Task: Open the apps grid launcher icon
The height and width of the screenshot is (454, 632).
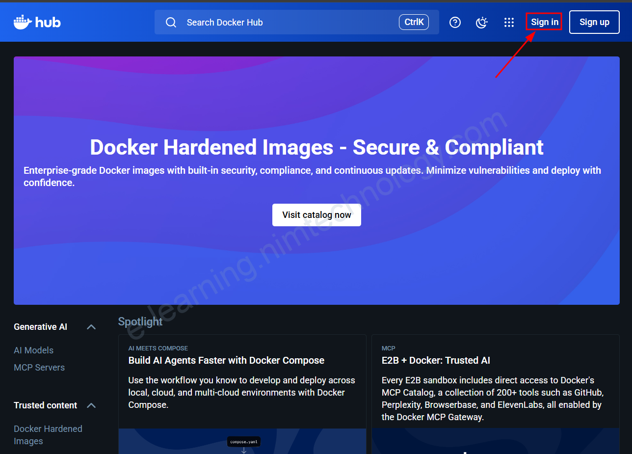Action: click(509, 23)
